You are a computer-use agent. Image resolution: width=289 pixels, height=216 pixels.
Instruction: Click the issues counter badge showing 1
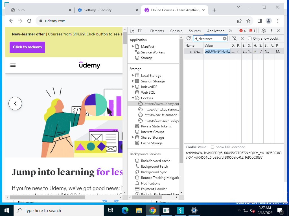252,31
